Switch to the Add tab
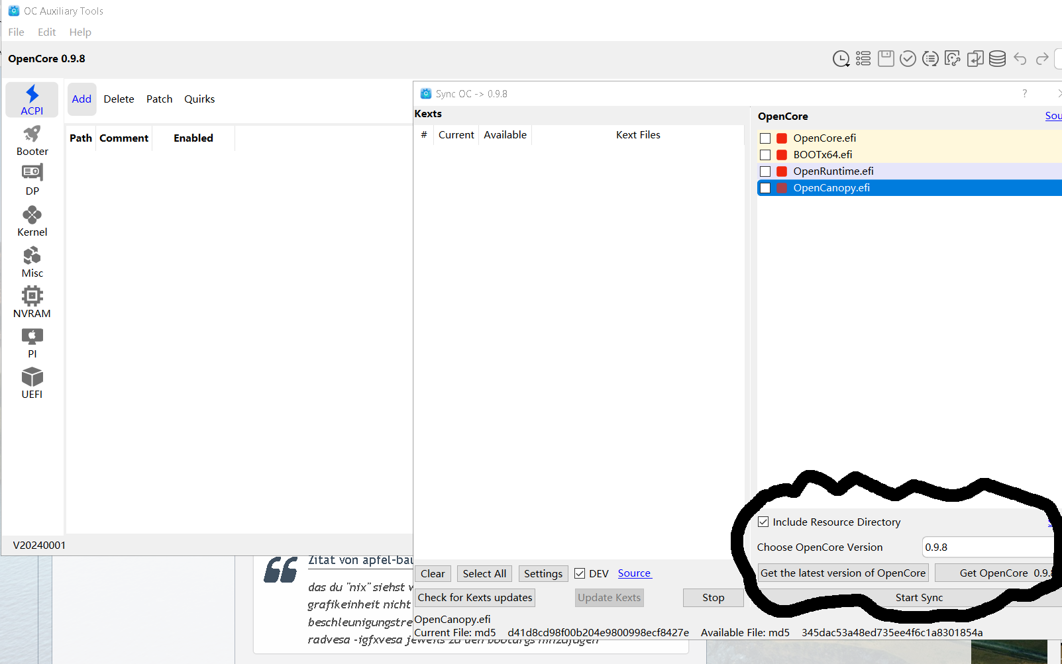 [x=81, y=99]
